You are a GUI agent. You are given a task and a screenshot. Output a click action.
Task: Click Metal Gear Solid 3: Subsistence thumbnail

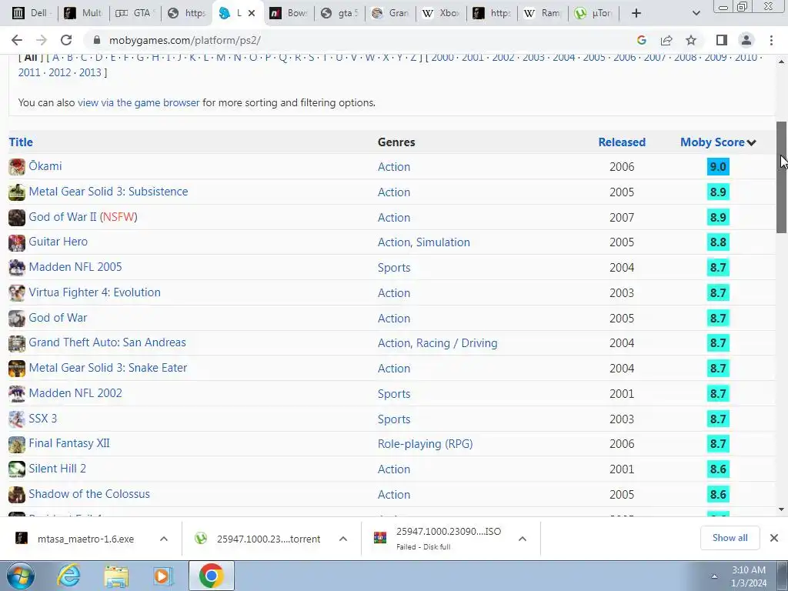[x=17, y=192]
